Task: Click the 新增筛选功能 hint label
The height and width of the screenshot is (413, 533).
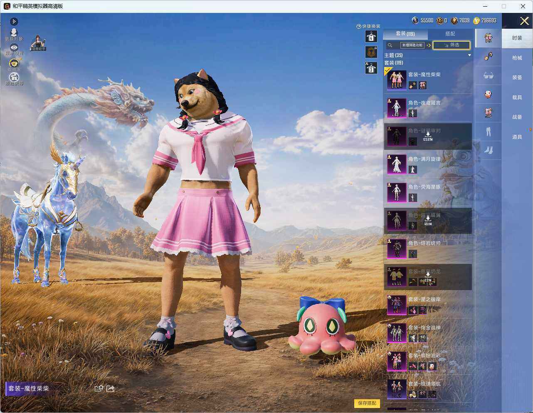Action: [x=412, y=45]
